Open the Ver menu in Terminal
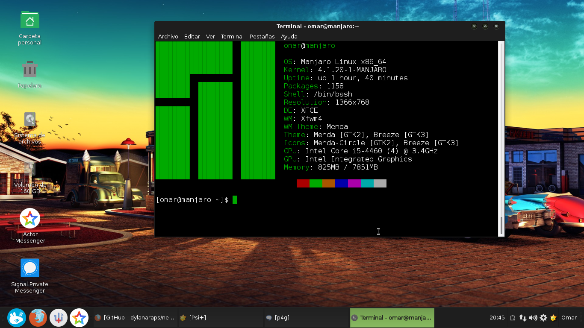Viewport: 584px width, 328px height. 210,36
